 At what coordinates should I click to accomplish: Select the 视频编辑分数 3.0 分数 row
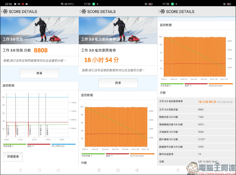(x=196, y=125)
